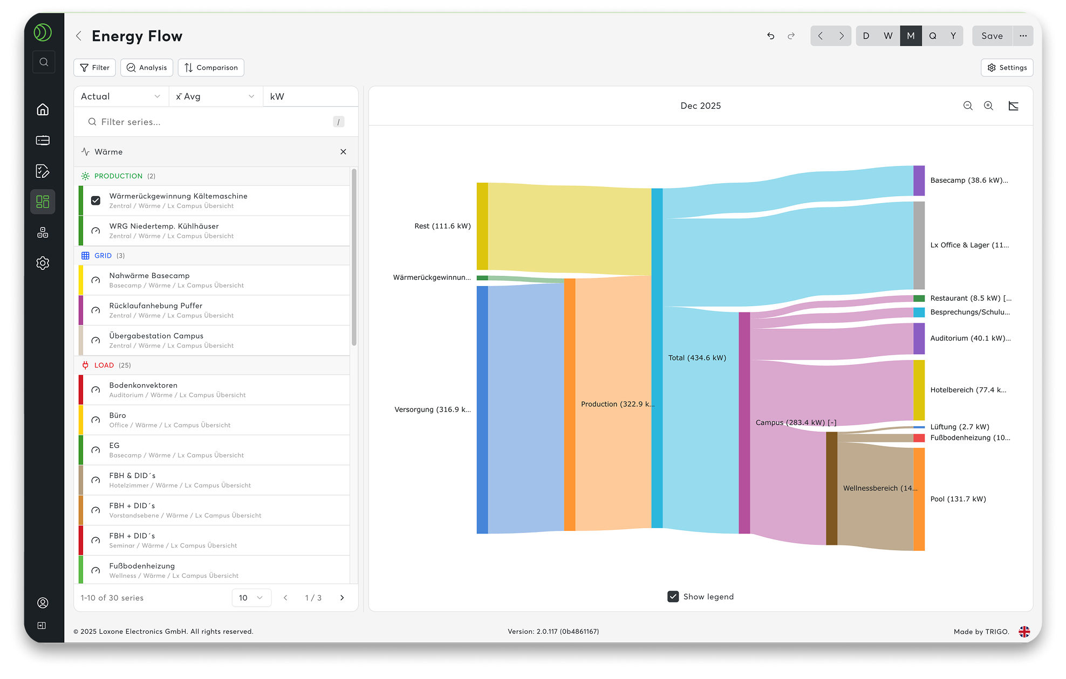
Task: Switch to the Y period tab
Action: tap(953, 36)
